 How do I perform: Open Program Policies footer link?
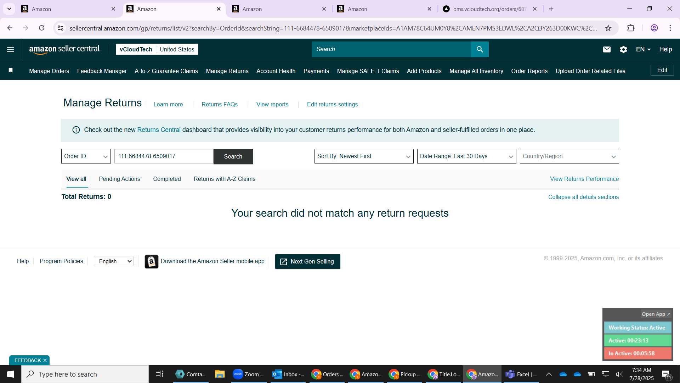tap(61, 261)
